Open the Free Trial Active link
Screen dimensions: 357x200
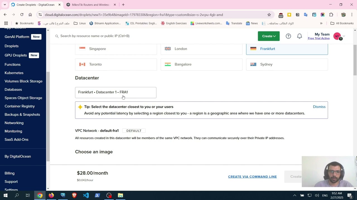coord(319,38)
